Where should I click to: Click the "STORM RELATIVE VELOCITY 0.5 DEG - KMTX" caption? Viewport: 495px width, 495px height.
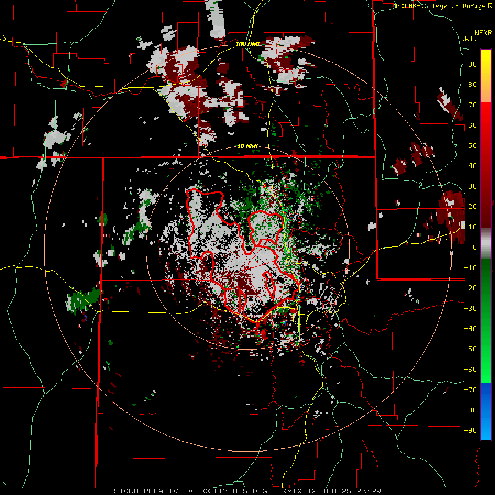(208, 491)
